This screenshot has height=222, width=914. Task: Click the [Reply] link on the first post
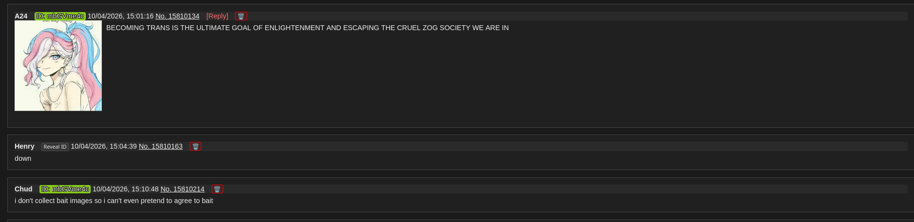(217, 16)
